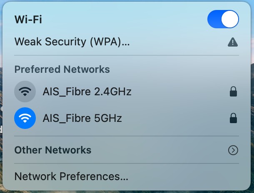Connect to the AIS_Fibre 2.4GHz network name
Viewport: 254px width, 193px height.
click(x=87, y=92)
